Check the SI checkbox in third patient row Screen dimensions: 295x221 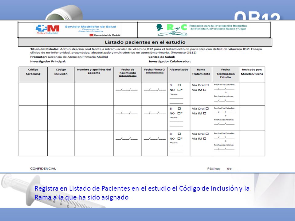coord(179,134)
